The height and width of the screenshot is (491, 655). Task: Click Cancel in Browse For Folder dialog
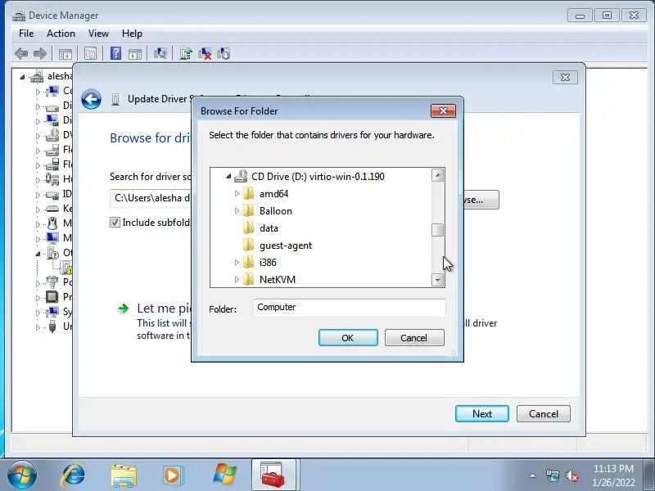(414, 338)
